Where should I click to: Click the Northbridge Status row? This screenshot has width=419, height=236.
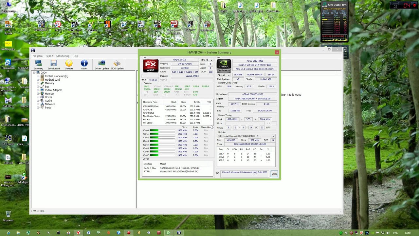tap(177, 116)
